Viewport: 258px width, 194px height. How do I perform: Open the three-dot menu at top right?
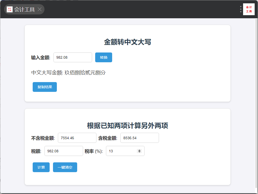(x=241, y=9)
